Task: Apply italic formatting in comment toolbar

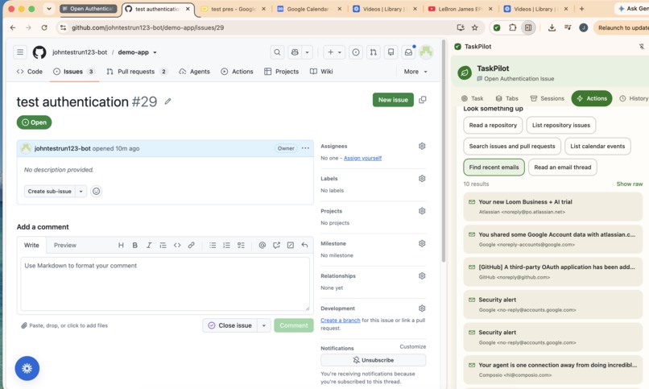Action: point(149,245)
